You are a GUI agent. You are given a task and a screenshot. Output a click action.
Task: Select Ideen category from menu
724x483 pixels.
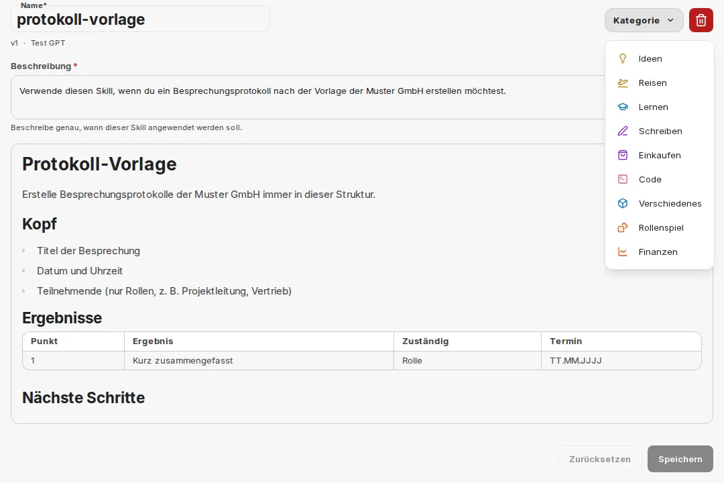[660, 59]
